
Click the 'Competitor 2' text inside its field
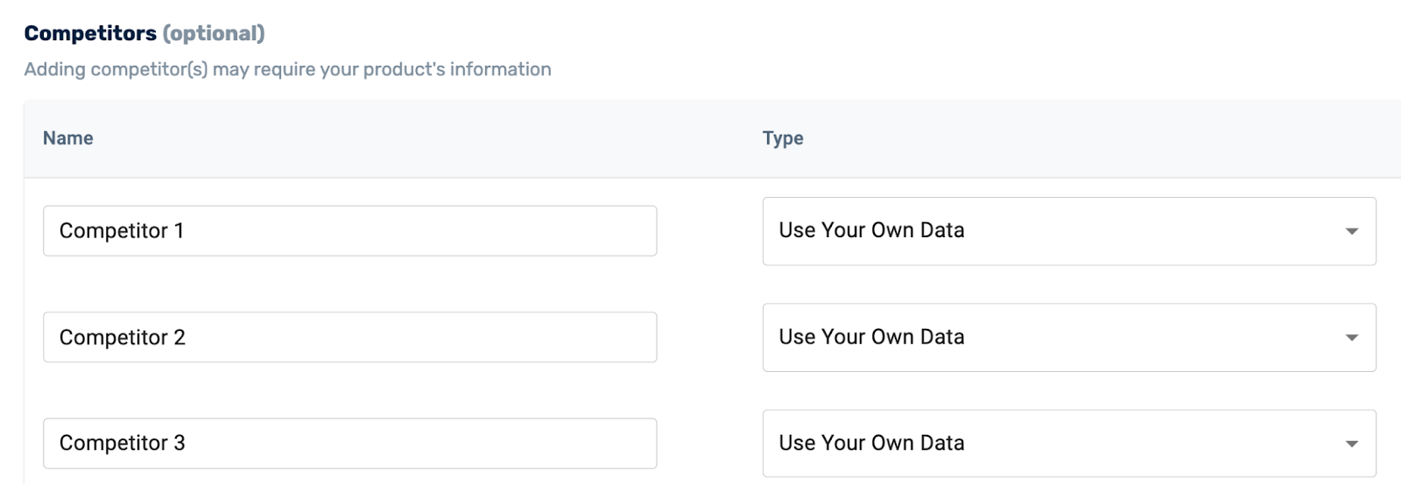(123, 338)
